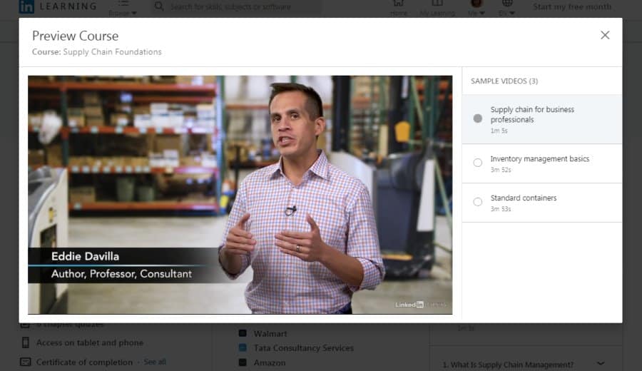Click the 'SAMPLE VIDEOS (3)' heading
The image size is (642, 371).
tap(504, 81)
